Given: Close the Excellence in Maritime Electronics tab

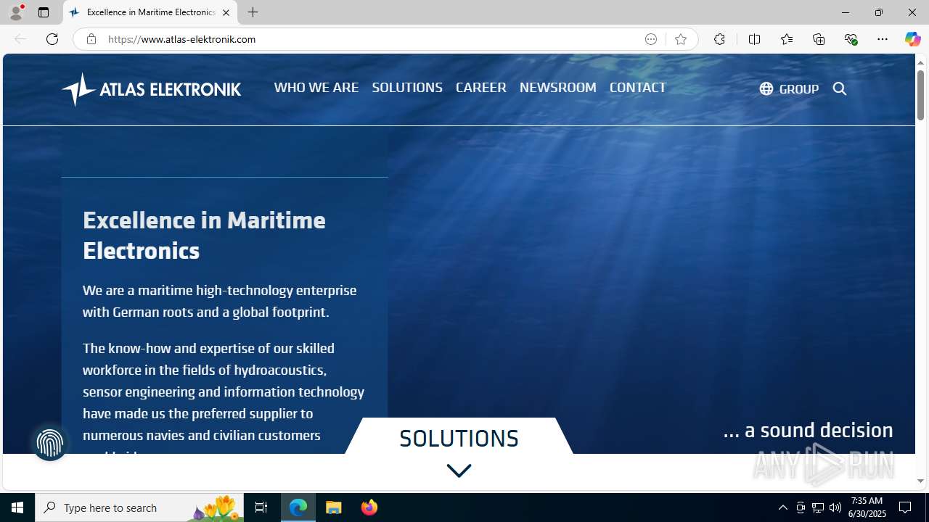Looking at the screenshot, I should [226, 12].
